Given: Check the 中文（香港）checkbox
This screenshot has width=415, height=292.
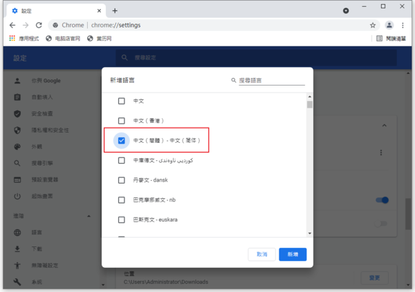Looking at the screenshot, I should click(x=122, y=121).
